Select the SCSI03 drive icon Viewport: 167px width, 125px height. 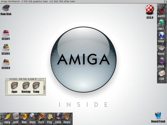point(6,64)
